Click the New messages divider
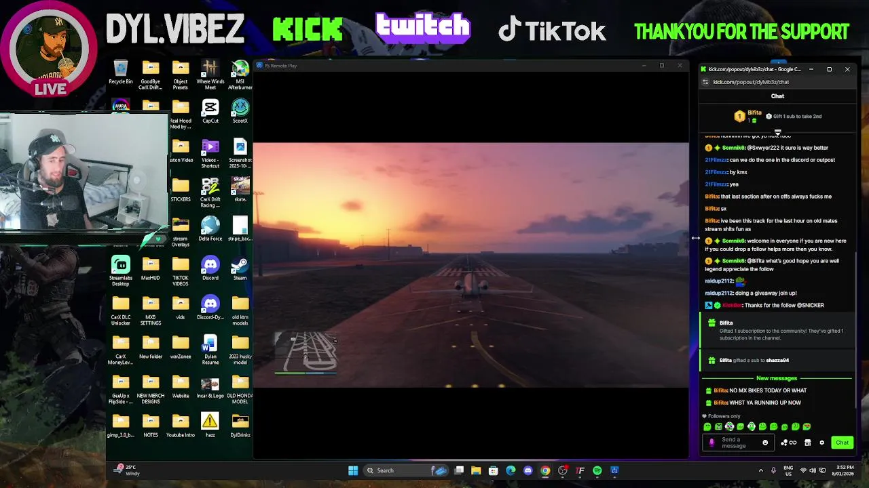This screenshot has width=869, height=488. [x=777, y=378]
